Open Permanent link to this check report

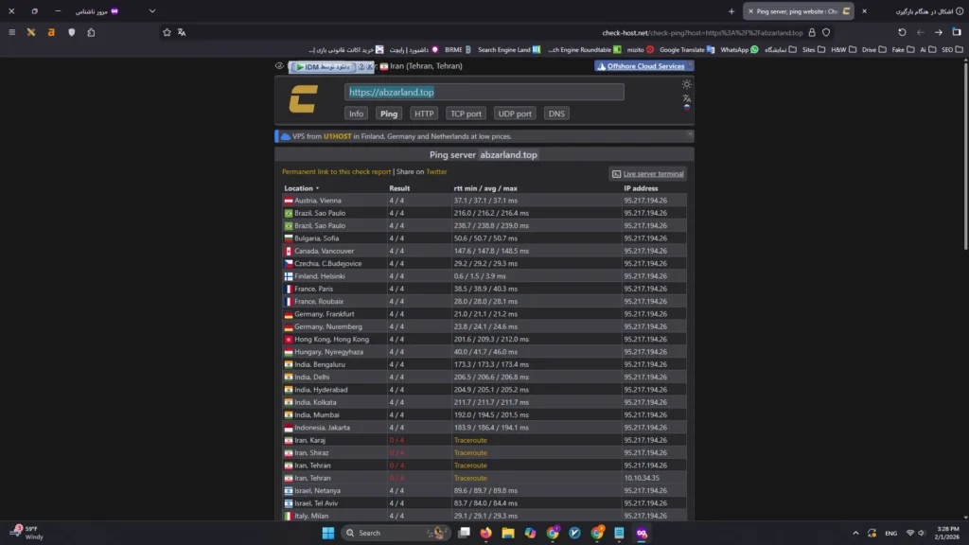tap(336, 172)
